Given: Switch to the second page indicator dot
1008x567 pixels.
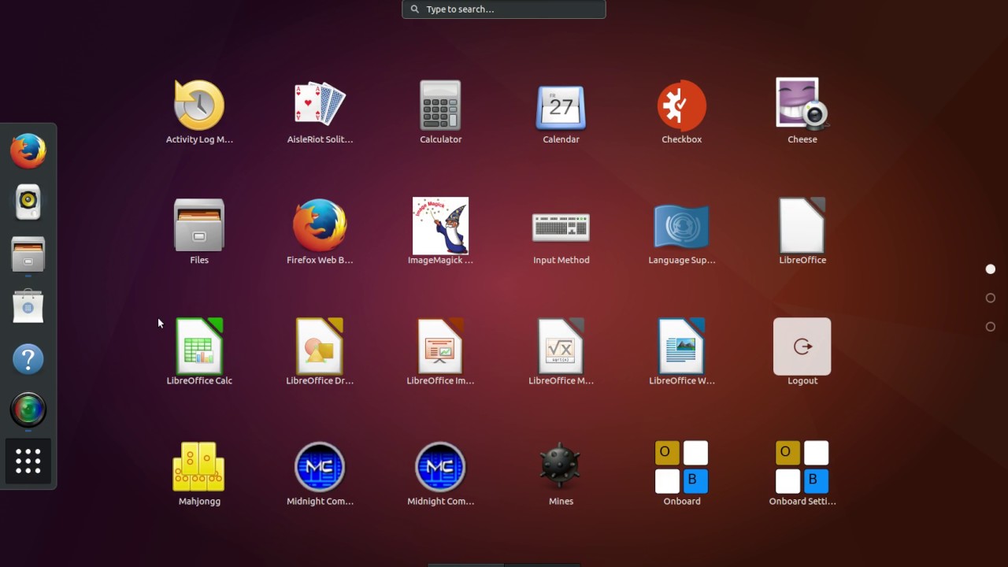Looking at the screenshot, I should 991,298.
